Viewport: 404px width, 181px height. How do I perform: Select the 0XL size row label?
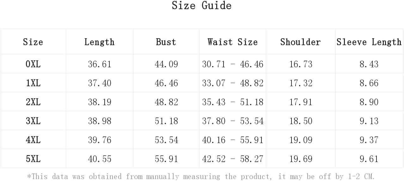[33, 64]
